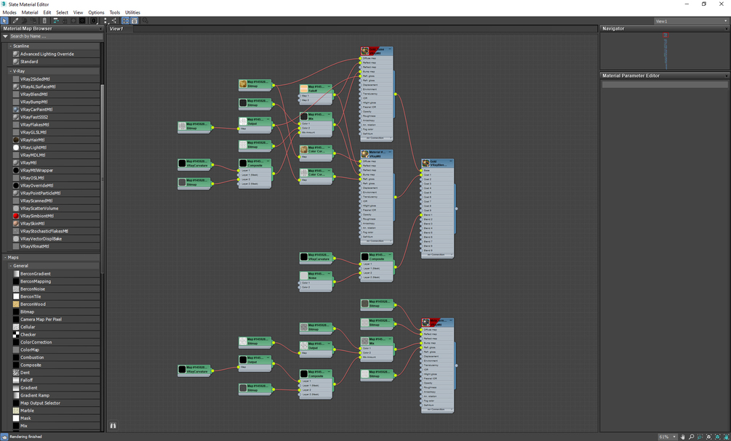
Task: Close the Material/Map Browser panel
Action: [x=100, y=29]
